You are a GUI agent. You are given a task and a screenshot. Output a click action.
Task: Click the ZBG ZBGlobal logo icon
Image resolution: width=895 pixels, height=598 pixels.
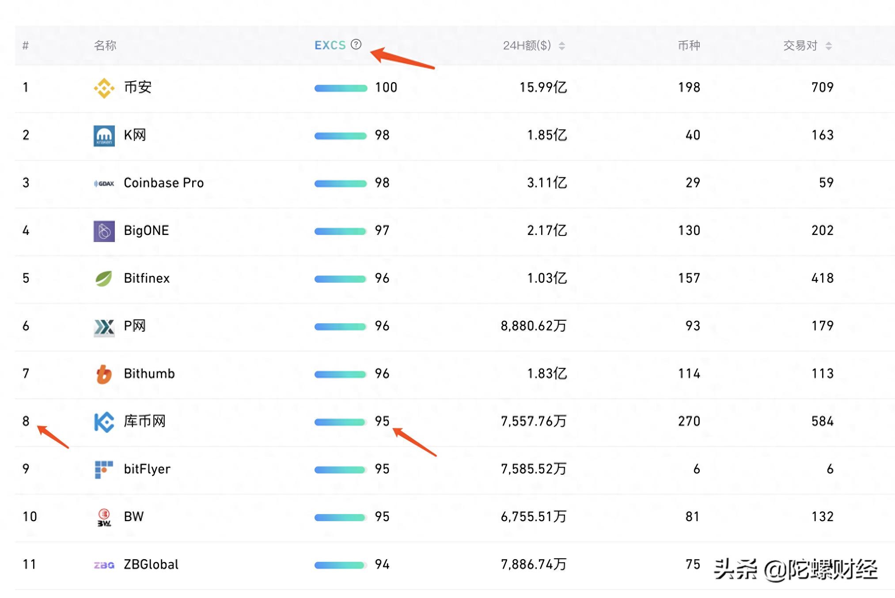click(x=104, y=565)
